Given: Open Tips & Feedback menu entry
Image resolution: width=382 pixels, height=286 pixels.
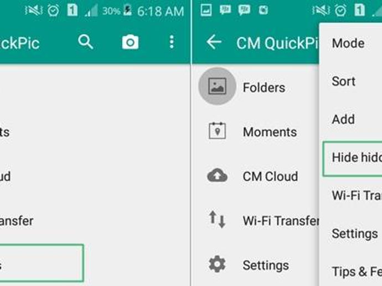Looking at the screenshot, I should (357, 272).
